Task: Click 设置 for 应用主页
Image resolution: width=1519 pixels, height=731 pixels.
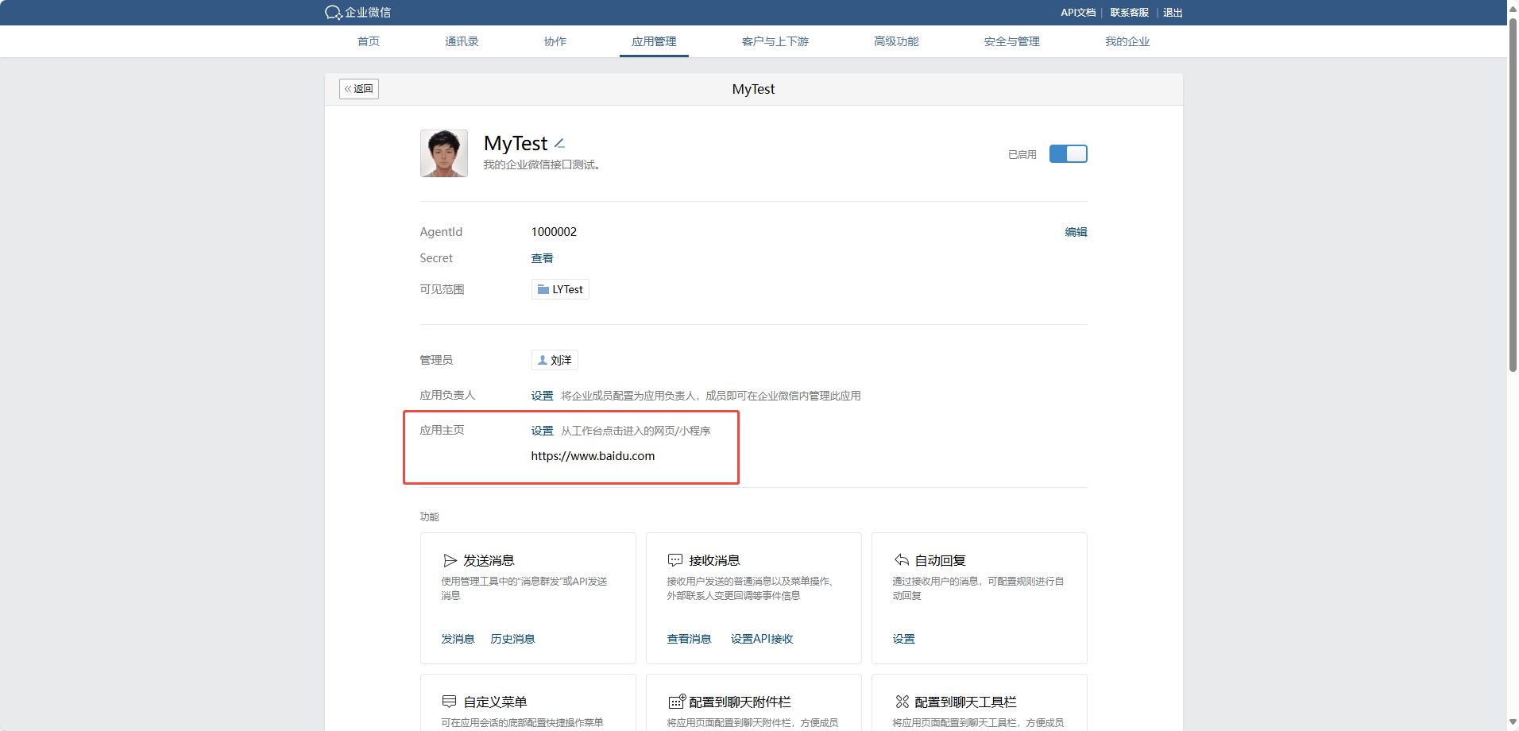Action: pyautogui.click(x=542, y=431)
